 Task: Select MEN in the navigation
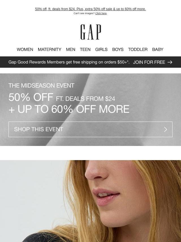(70, 49)
